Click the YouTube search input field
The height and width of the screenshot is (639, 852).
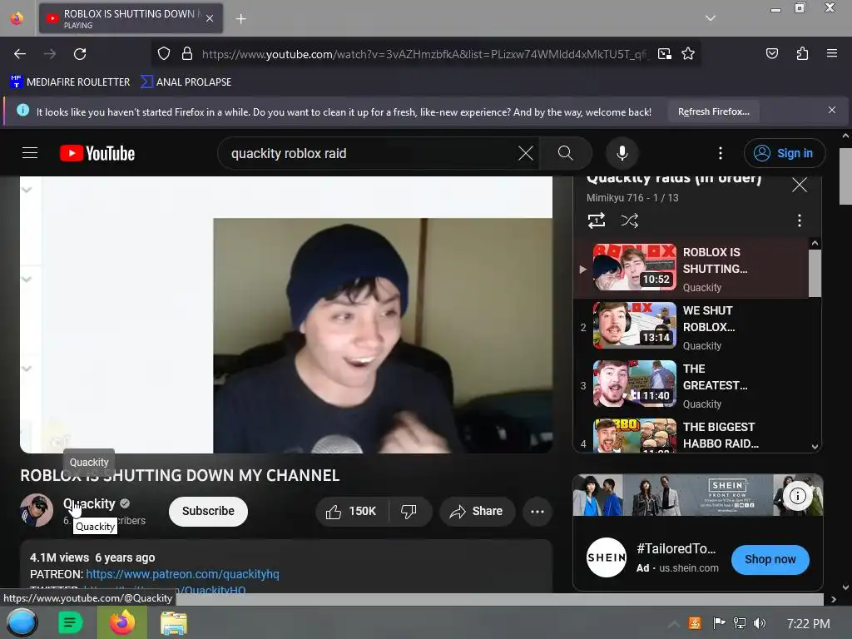click(x=369, y=153)
